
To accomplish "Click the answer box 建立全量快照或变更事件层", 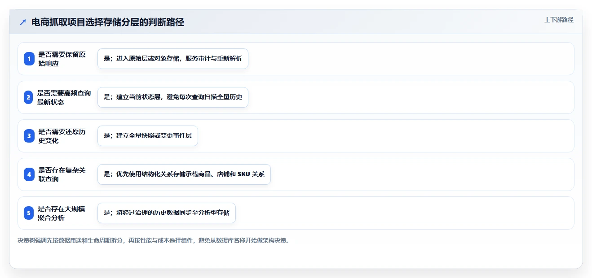I will click(x=148, y=136).
